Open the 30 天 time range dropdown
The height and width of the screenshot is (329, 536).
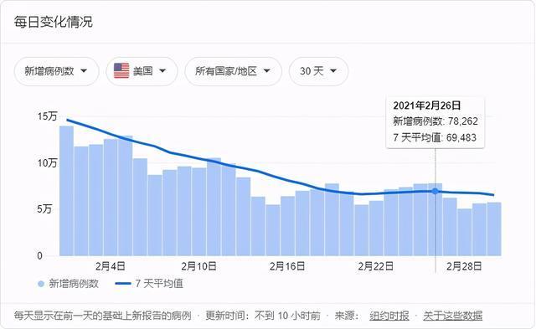[318, 71]
